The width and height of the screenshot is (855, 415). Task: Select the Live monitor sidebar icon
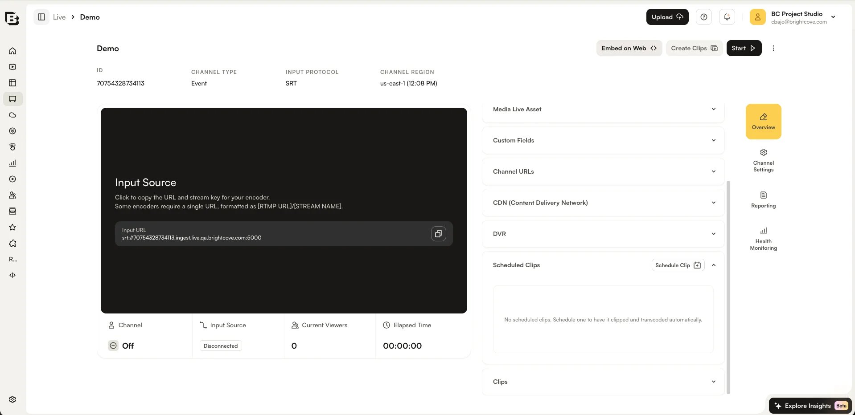(12, 99)
